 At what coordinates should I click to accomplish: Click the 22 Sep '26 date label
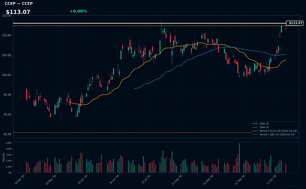pos(240,180)
